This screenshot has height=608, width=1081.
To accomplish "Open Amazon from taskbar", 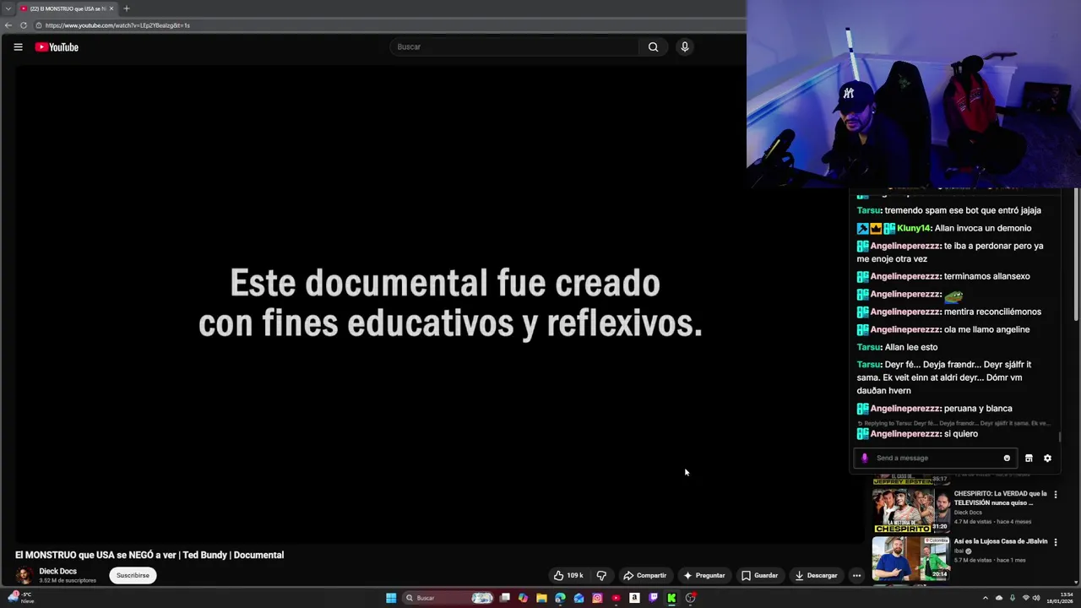I will point(634,598).
